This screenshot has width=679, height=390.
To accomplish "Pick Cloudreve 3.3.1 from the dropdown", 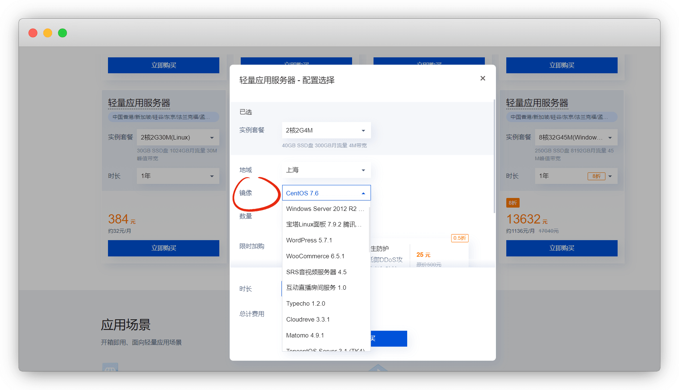I will click(308, 320).
